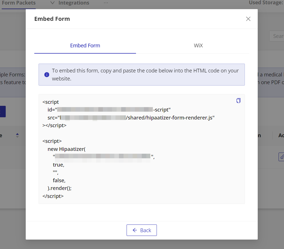Expand the Integrations dropdown chevron

click(53, 3)
